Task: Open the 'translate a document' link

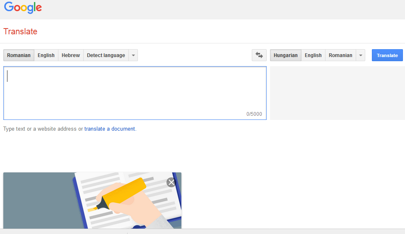Action: [x=110, y=129]
